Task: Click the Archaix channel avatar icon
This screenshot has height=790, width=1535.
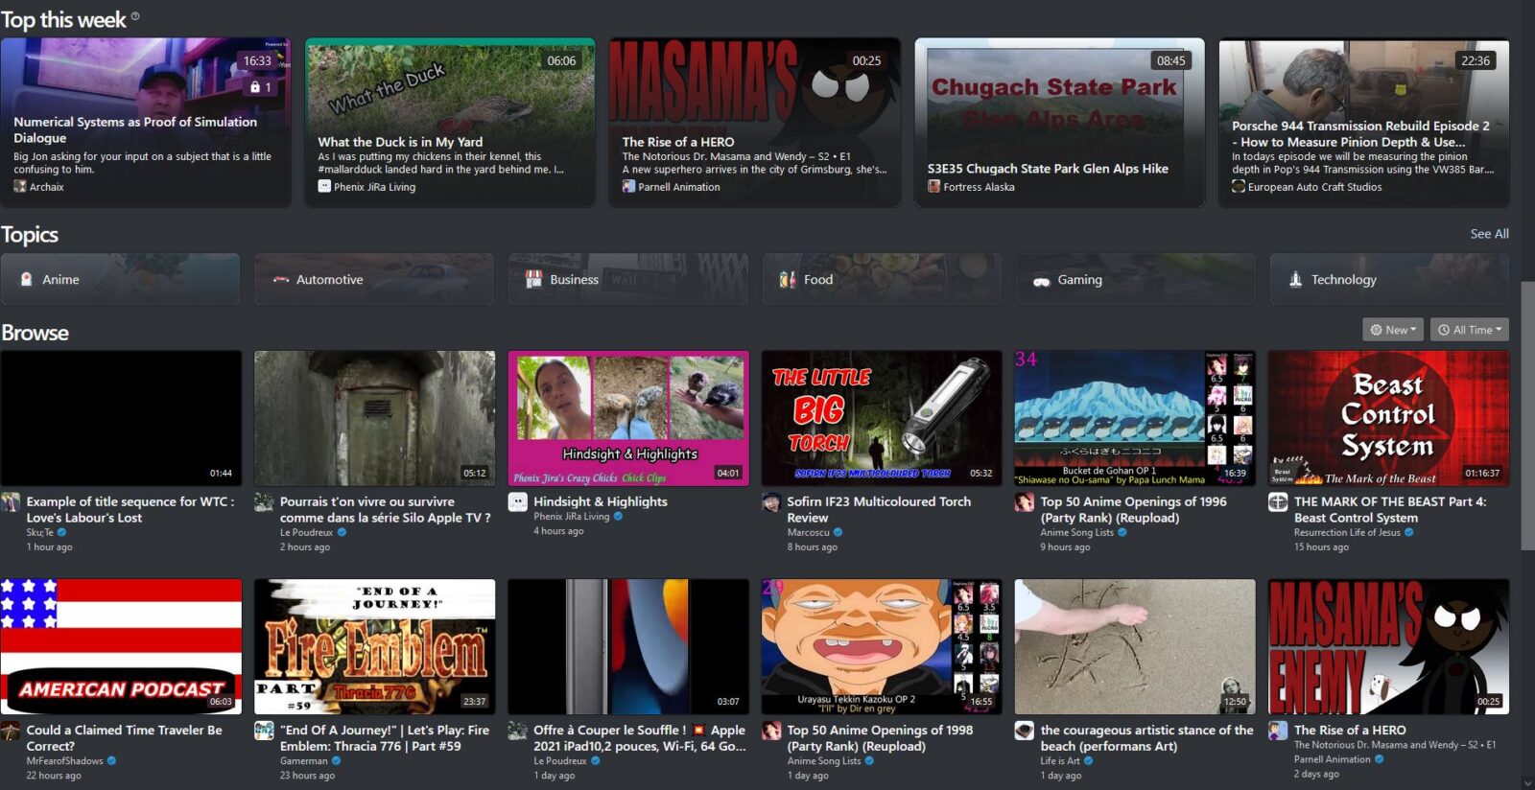Action: [x=20, y=187]
